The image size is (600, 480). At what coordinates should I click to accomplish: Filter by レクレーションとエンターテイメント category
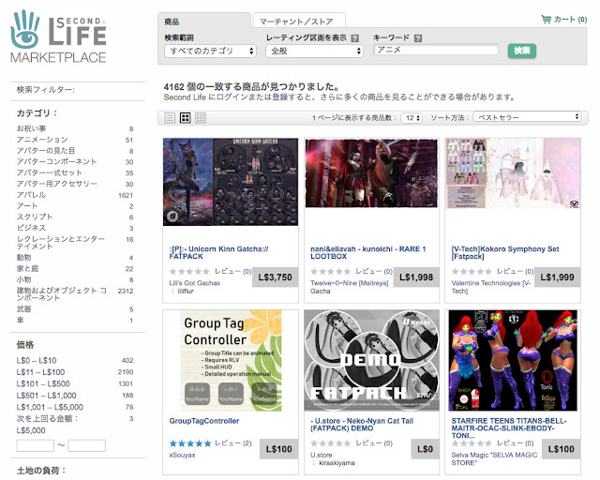point(60,243)
